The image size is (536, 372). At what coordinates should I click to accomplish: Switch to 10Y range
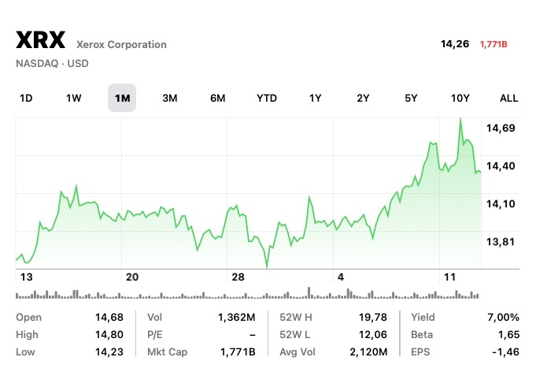click(x=460, y=99)
